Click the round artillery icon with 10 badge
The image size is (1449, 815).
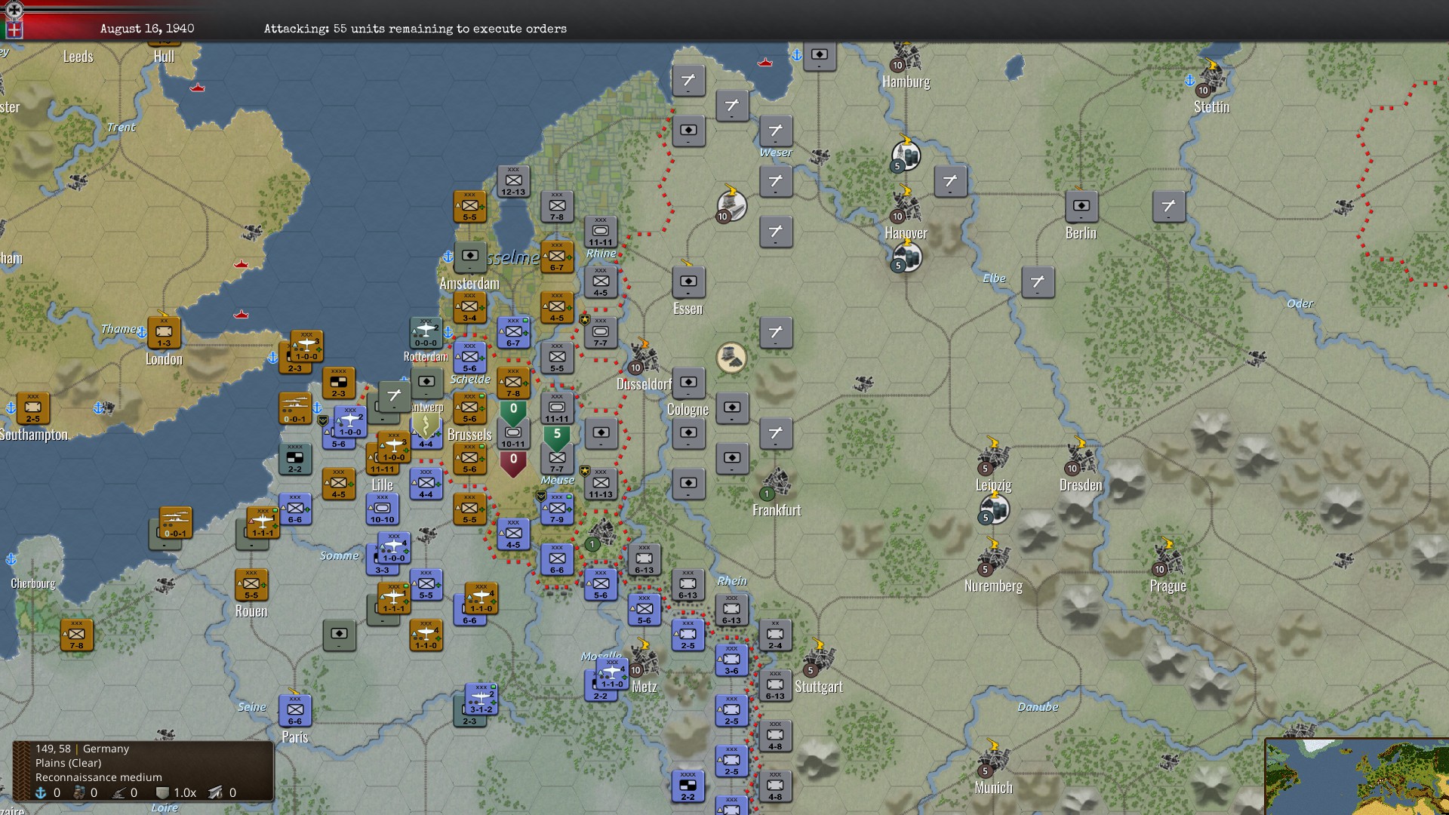(731, 206)
